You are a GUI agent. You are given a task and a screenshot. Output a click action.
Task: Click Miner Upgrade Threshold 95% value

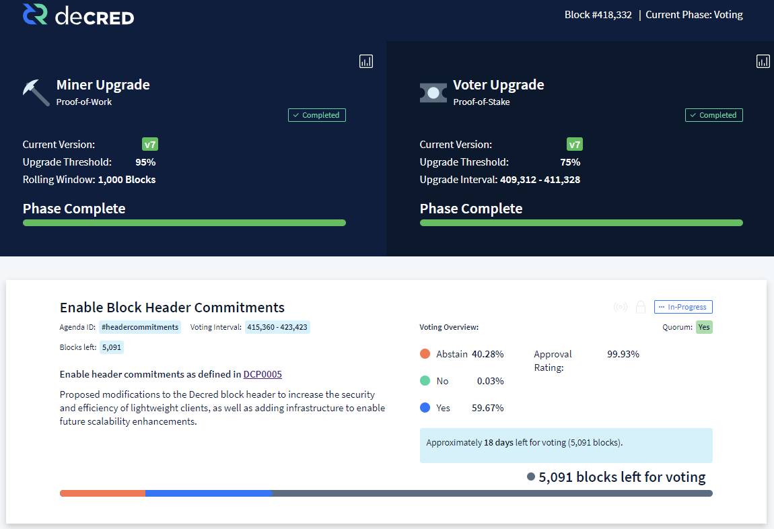pos(145,162)
